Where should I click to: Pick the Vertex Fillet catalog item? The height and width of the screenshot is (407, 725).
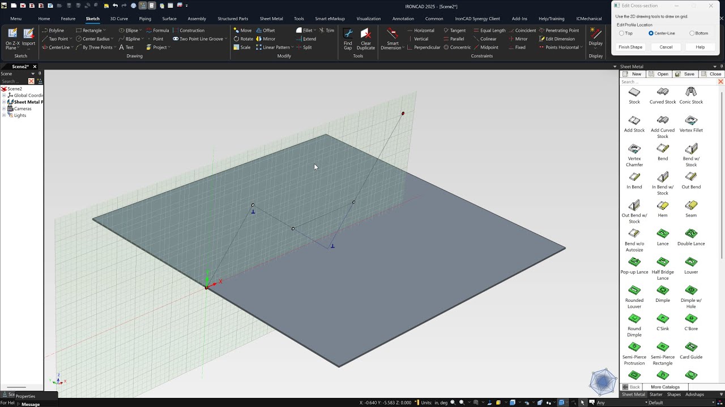click(x=691, y=124)
